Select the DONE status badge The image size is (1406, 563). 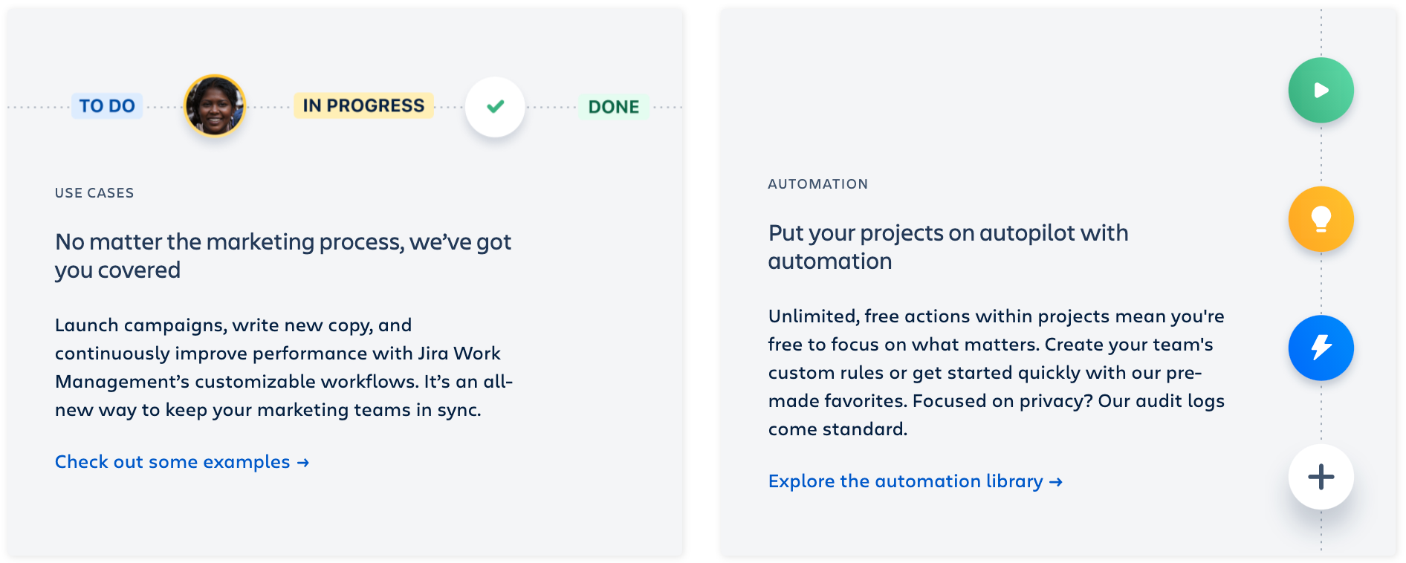[613, 107]
